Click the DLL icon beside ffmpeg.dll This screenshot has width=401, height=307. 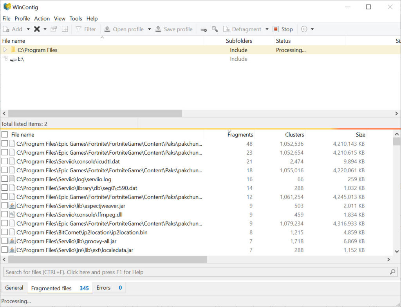coord(12,215)
